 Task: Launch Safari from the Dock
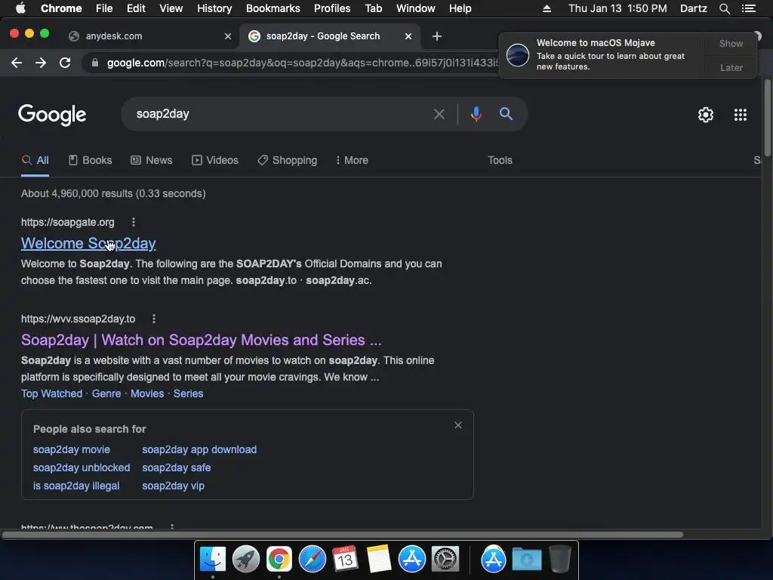point(313,560)
